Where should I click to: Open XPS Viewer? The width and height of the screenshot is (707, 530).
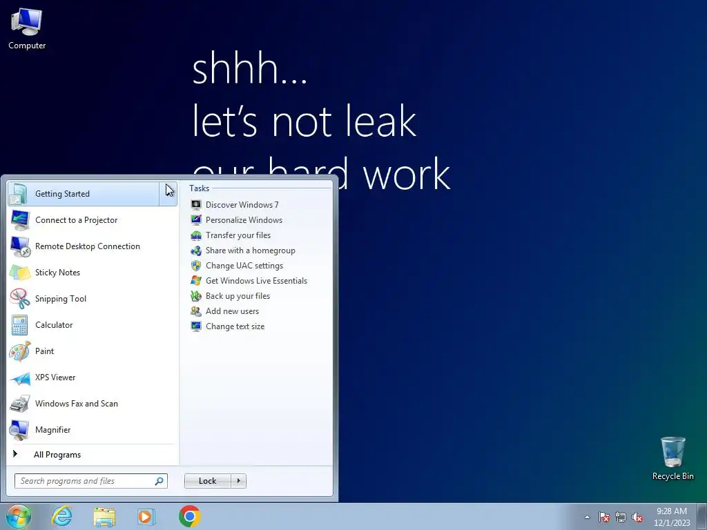tap(93, 377)
